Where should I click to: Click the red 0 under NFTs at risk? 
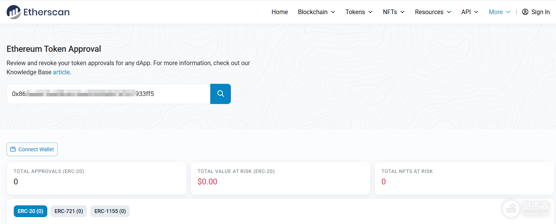coord(384,182)
